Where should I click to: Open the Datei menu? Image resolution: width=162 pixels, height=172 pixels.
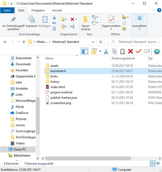7,10
